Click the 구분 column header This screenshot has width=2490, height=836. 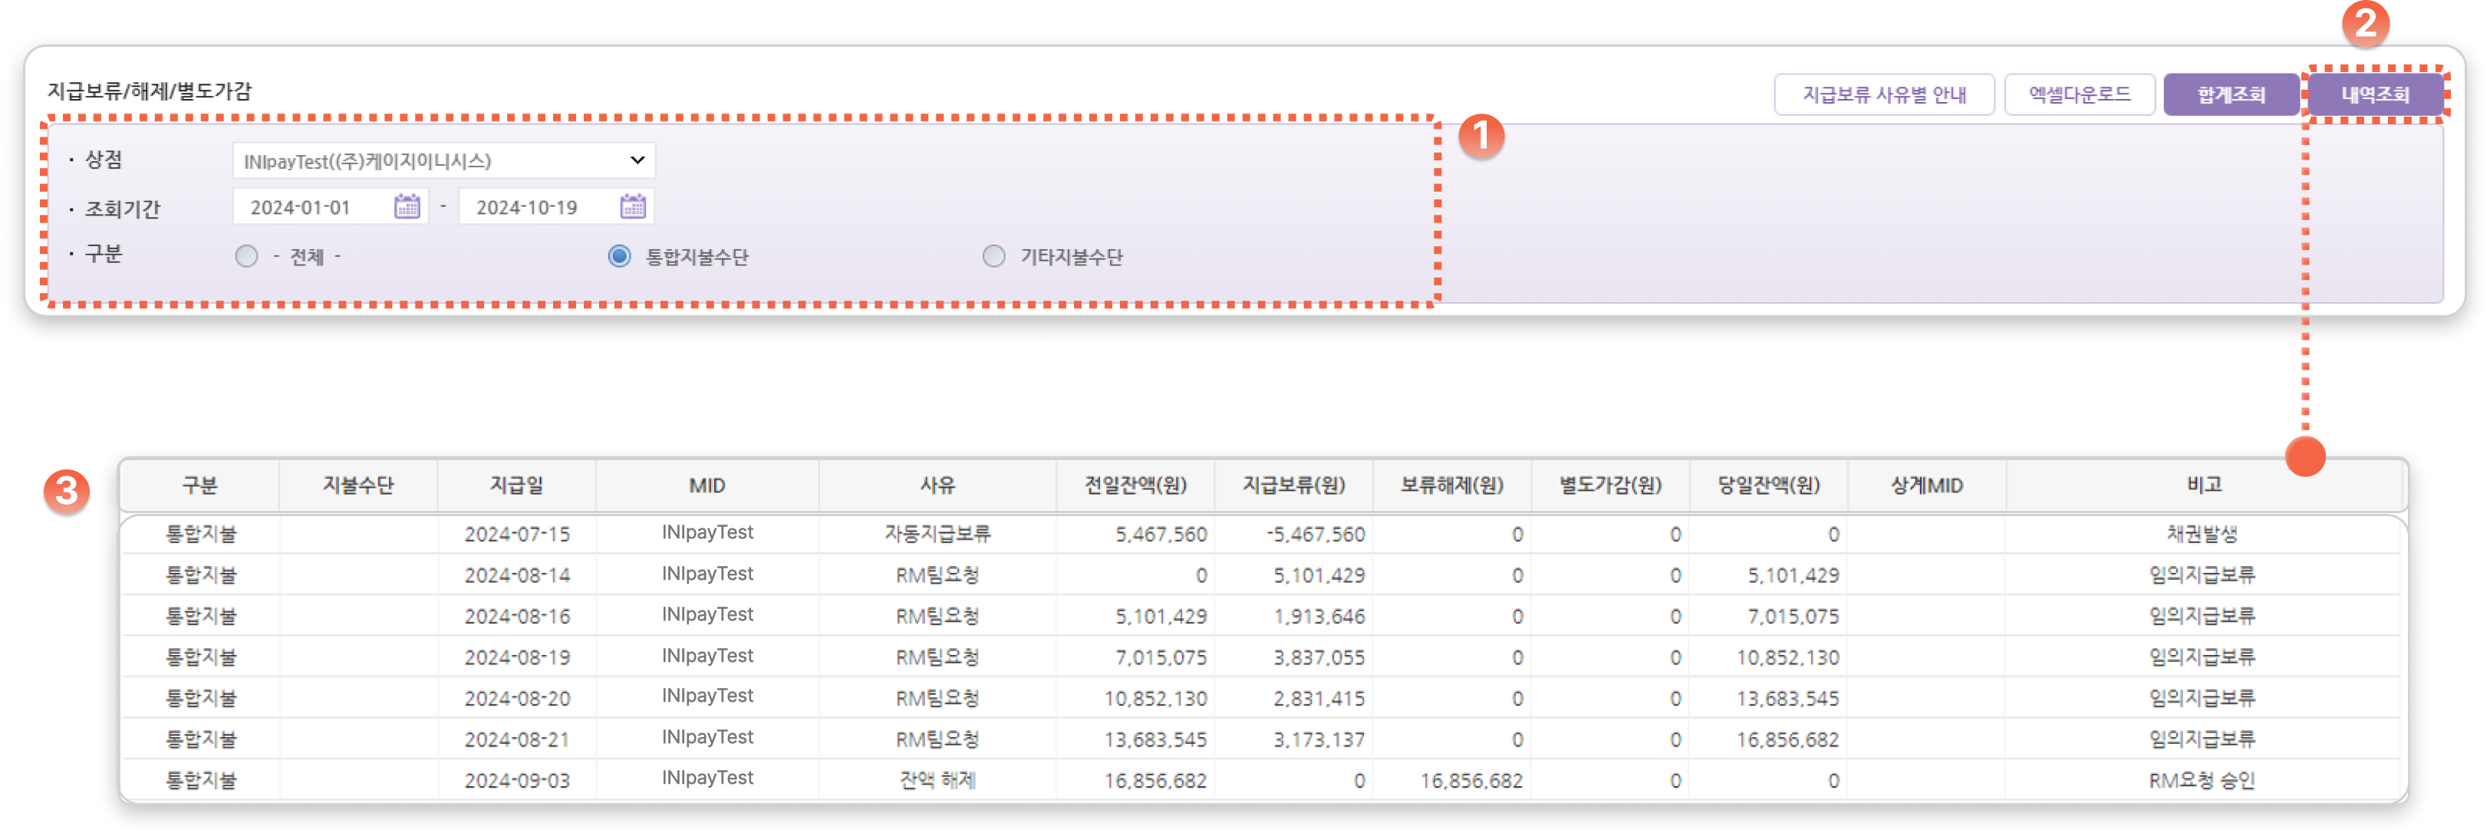[200, 485]
